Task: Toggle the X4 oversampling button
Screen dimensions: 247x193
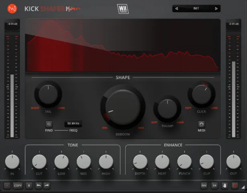Action: tap(214, 186)
